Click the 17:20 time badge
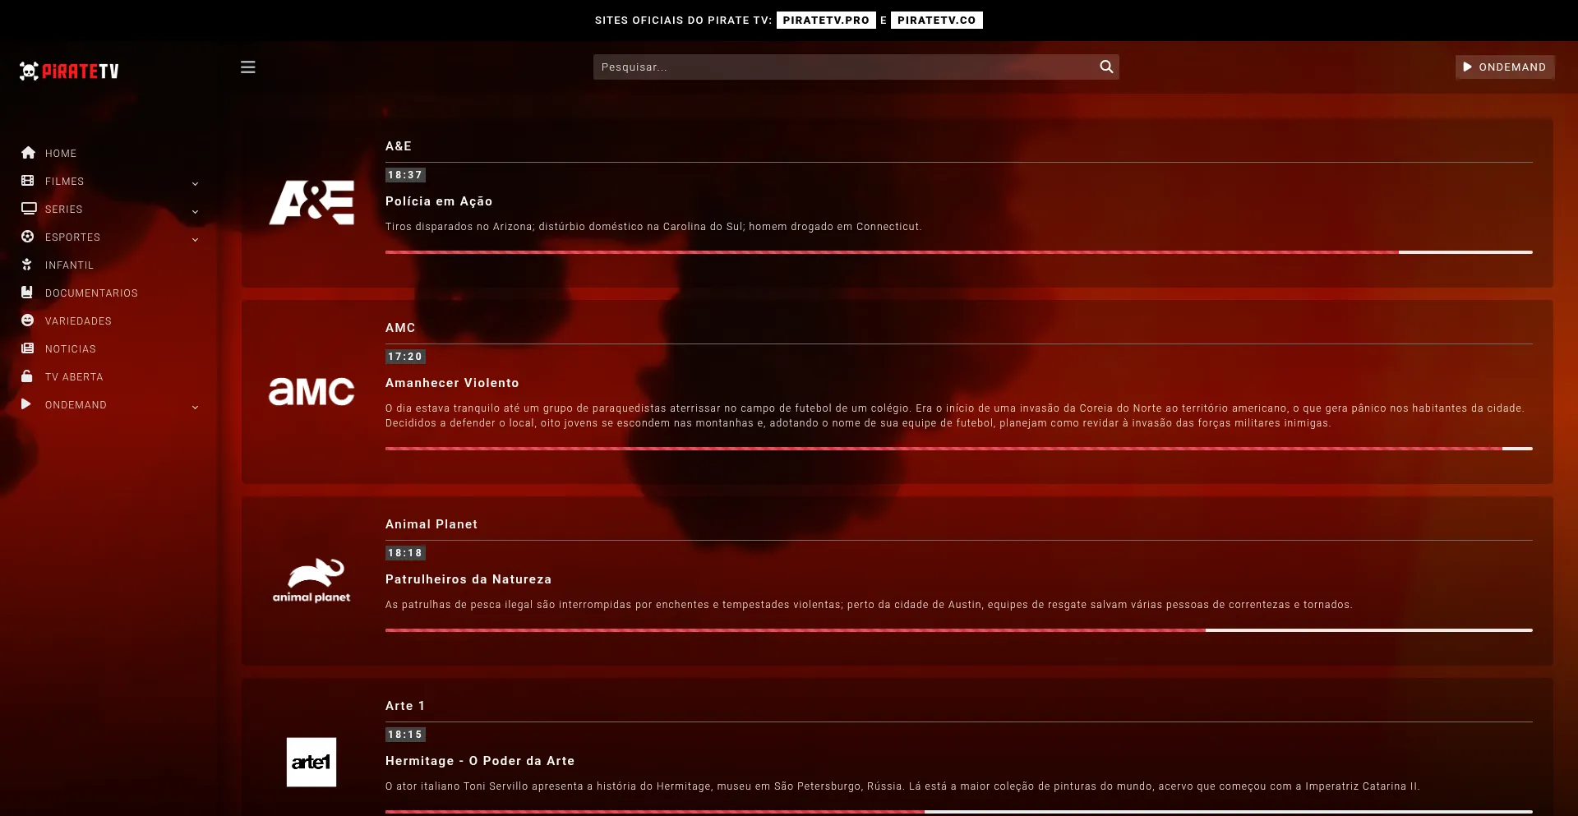Image resolution: width=1578 pixels, height=816 pixels. 405,357
